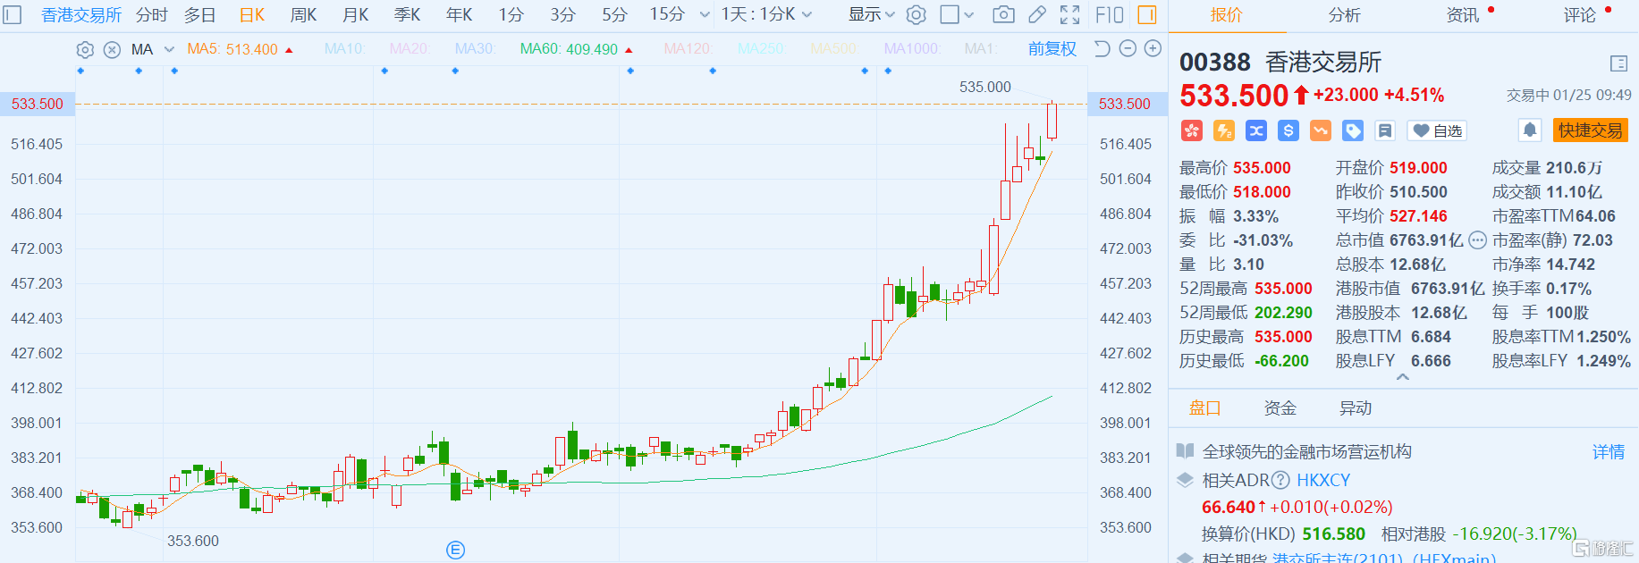Take a chart screenshot with camera icon

point(1004,14)
